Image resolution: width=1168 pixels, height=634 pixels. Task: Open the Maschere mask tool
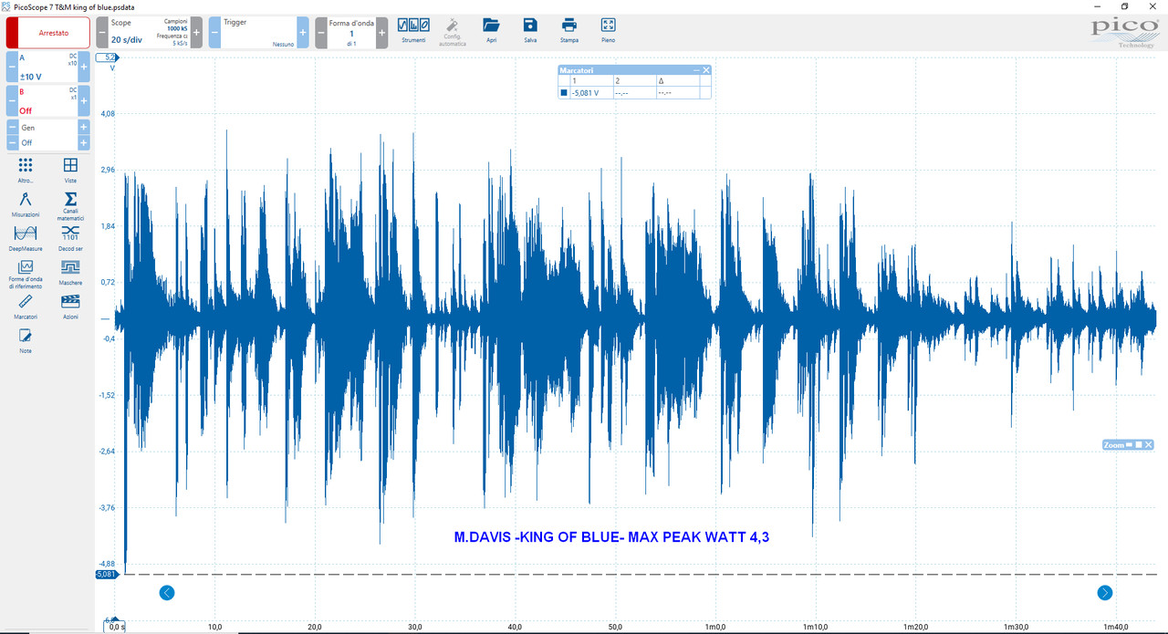70,272
